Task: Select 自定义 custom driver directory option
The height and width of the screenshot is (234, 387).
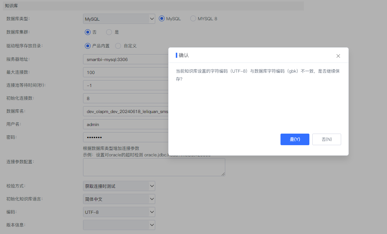Action: point(118,46)
